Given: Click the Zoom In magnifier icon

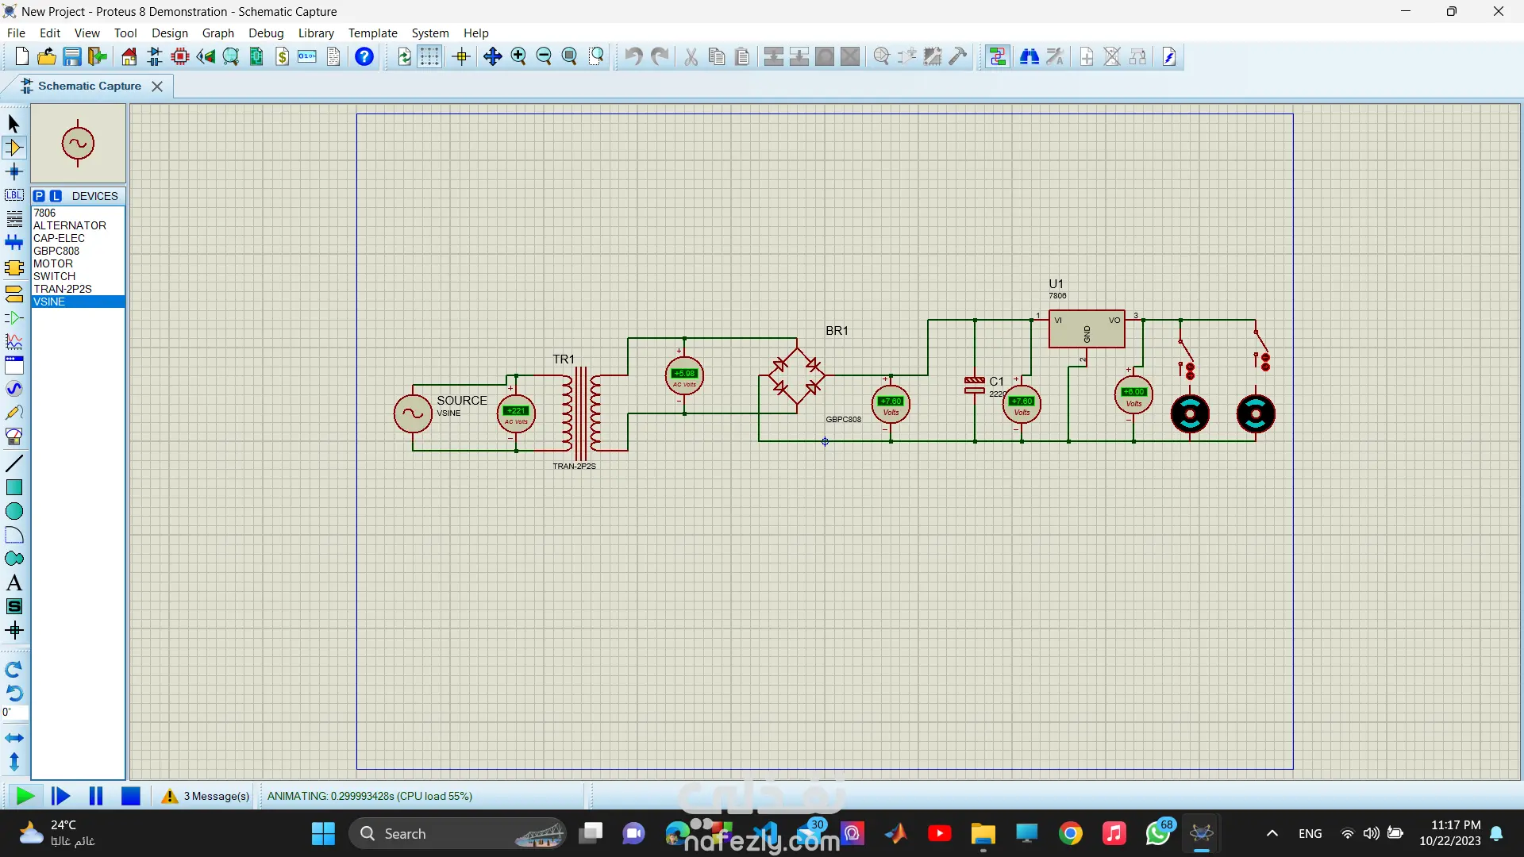Looking at the screenshot, I should click(518, 56).
